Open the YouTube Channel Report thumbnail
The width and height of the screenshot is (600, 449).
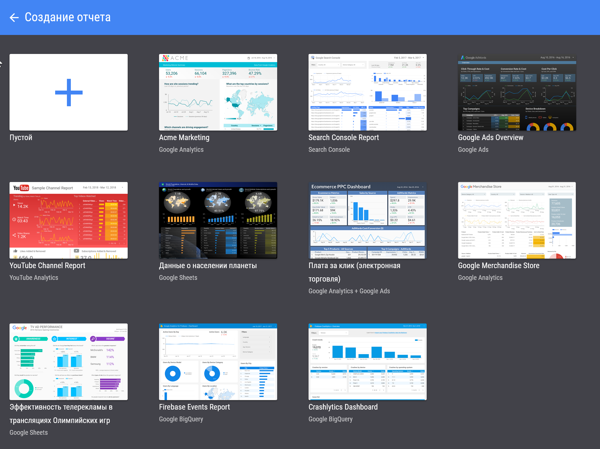[x=69, y=220]
